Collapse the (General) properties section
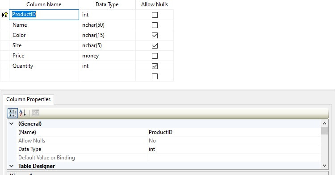Screen dimensions: 335x175 pos(12,124)
